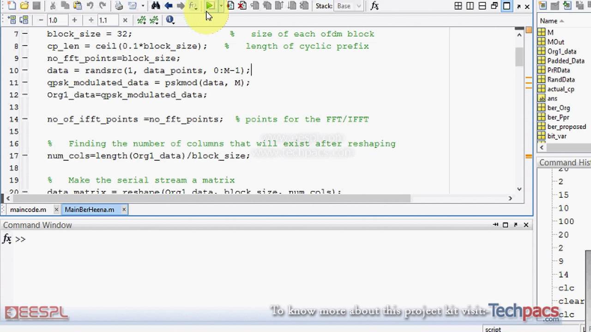Multiply value using the × button
This screenshot has width=591, height=332.
click(124, 20)
